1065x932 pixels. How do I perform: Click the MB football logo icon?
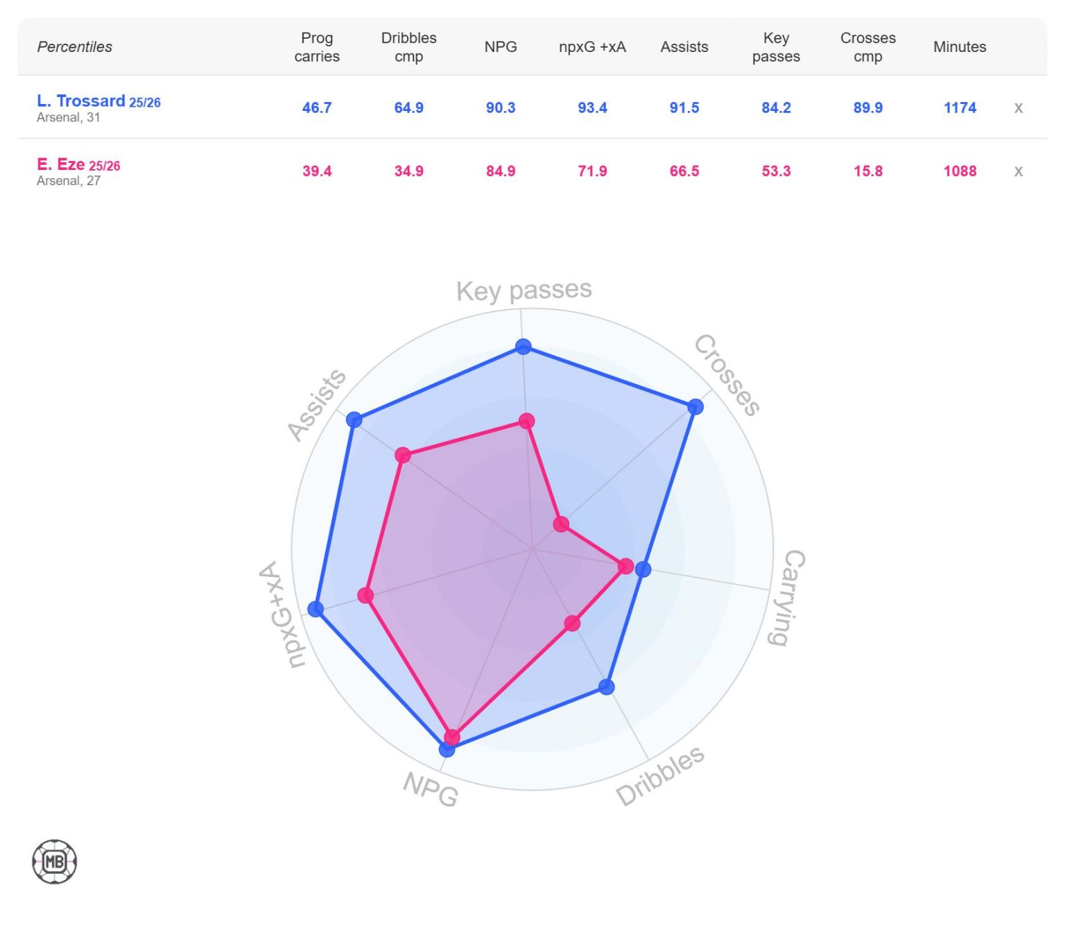54,862
